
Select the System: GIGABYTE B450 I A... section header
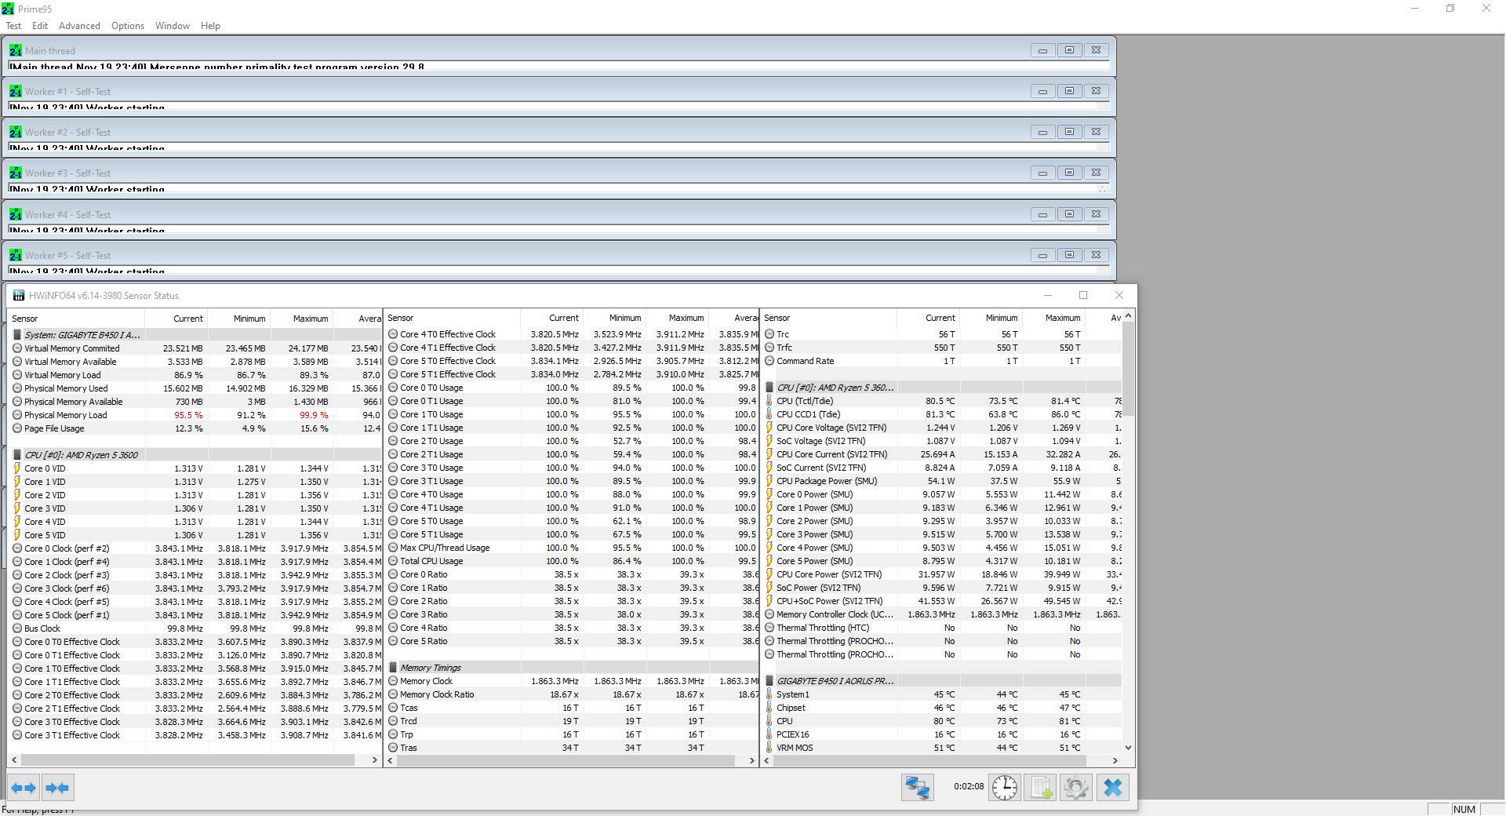click(x=195, y=335)
